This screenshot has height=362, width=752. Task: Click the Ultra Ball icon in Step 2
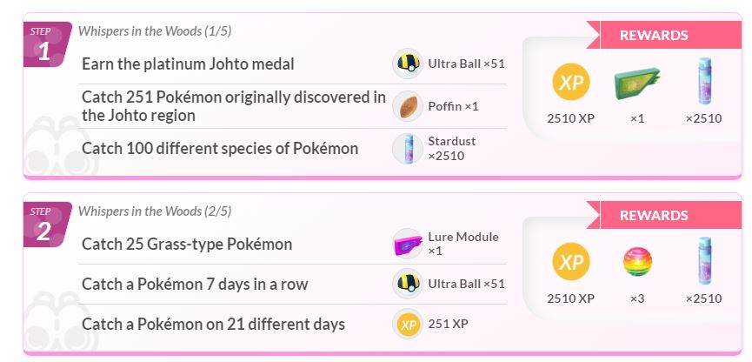coord(407,284)
